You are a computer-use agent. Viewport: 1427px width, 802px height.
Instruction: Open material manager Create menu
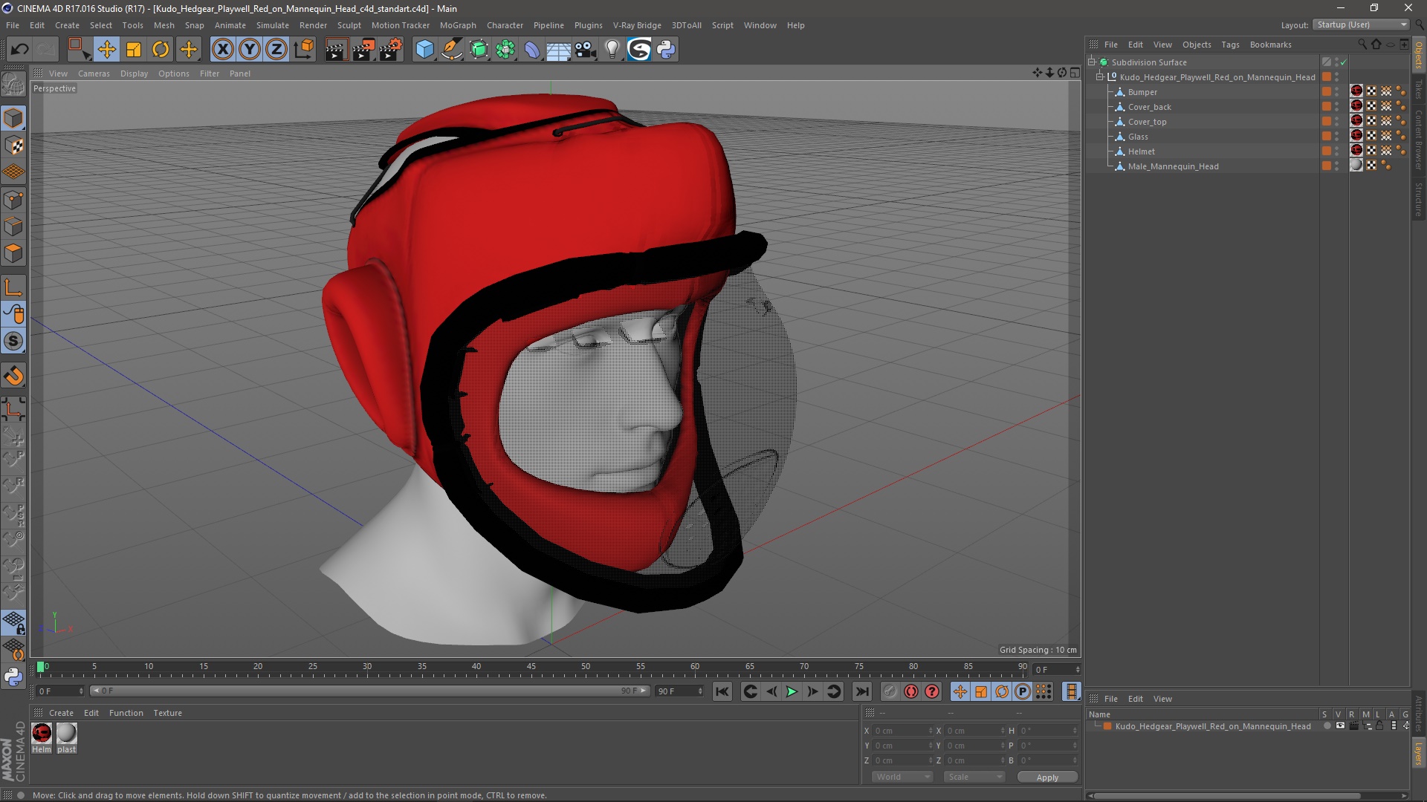point(61,713)
